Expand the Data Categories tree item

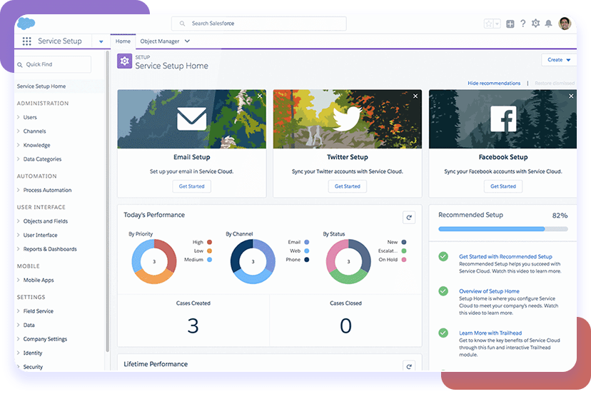(18, 159)
